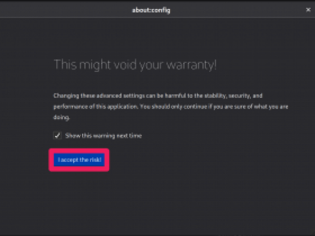Click the checkmark inside the warning checkbox
The image size is (315, 236).
pos(57,135)
